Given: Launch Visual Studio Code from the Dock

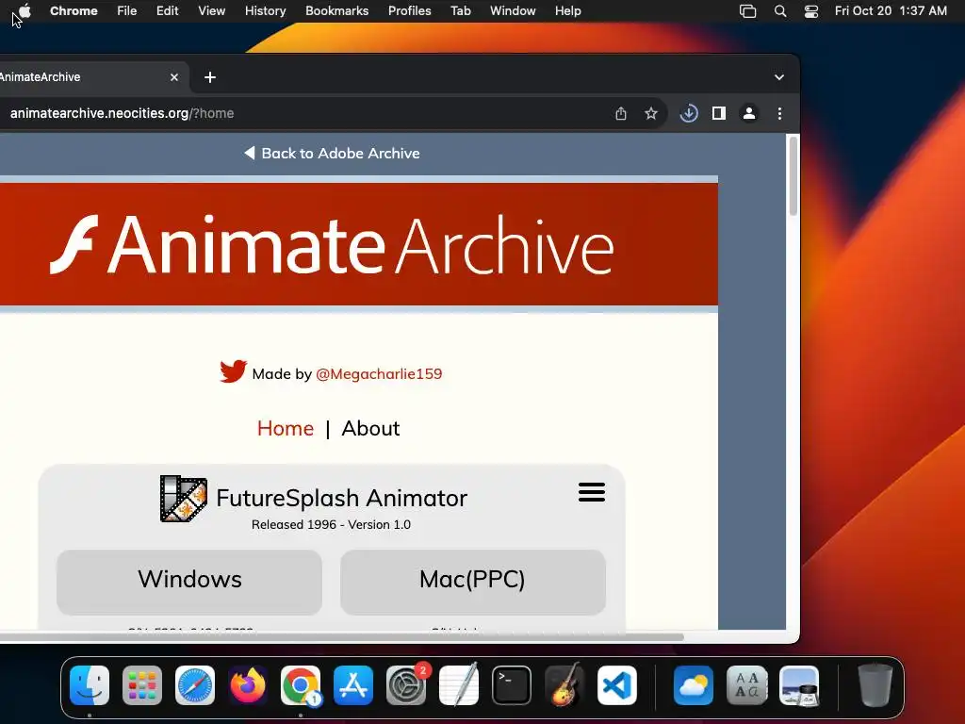Looking at the screenshot, I should [x=617, y=685].
